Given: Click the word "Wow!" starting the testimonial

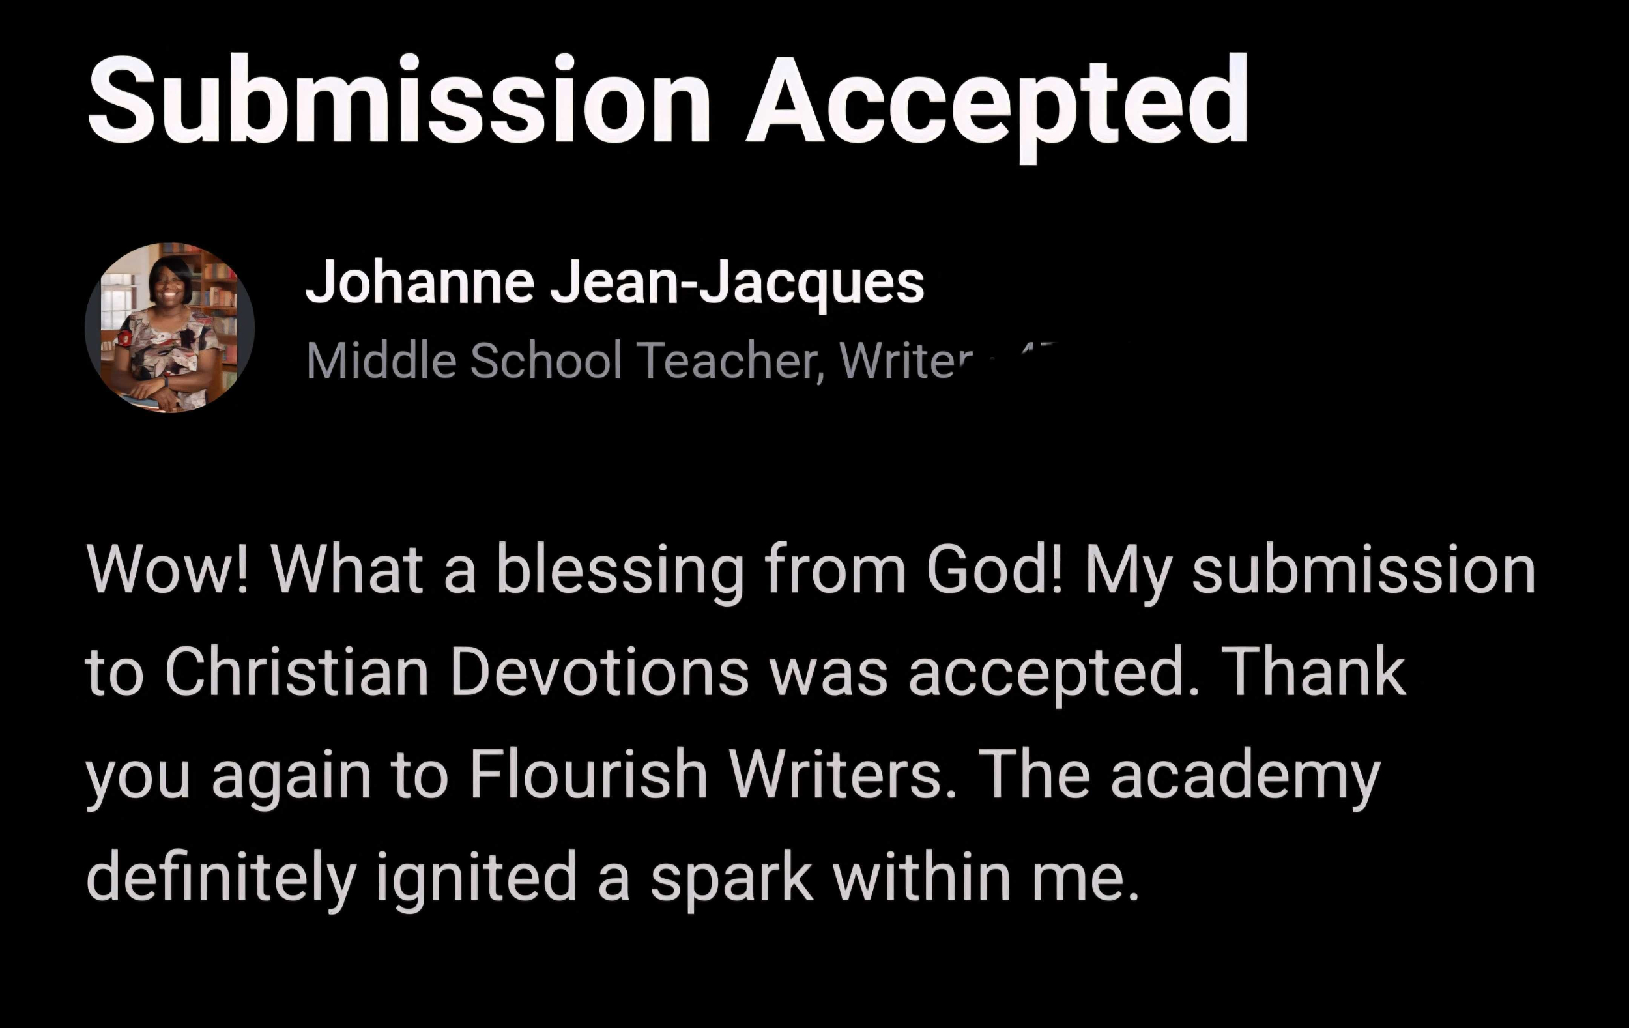Looking at the screenshot, I should point(167,570).
